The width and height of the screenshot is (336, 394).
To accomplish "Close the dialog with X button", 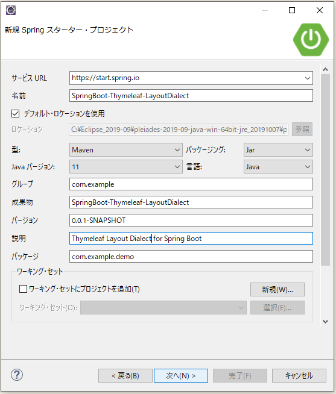I will click(320, 10).
